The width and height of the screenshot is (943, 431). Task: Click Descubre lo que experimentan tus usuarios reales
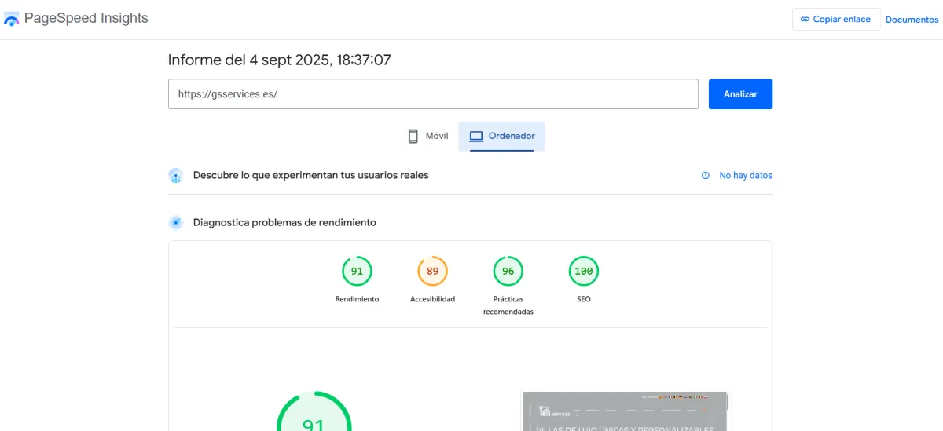pos(311,175)
